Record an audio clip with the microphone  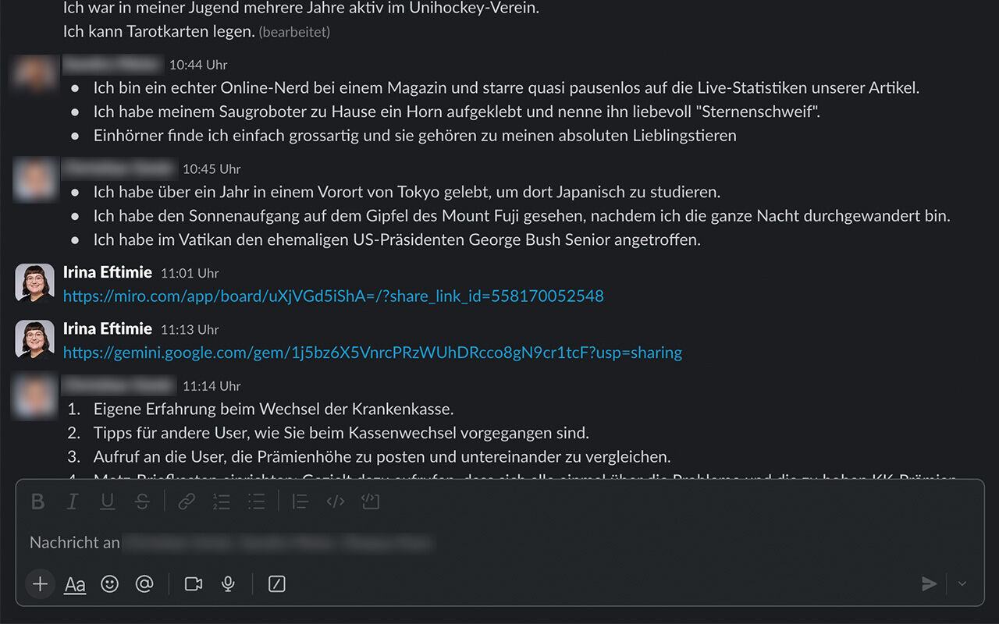(x=228, y=583)
